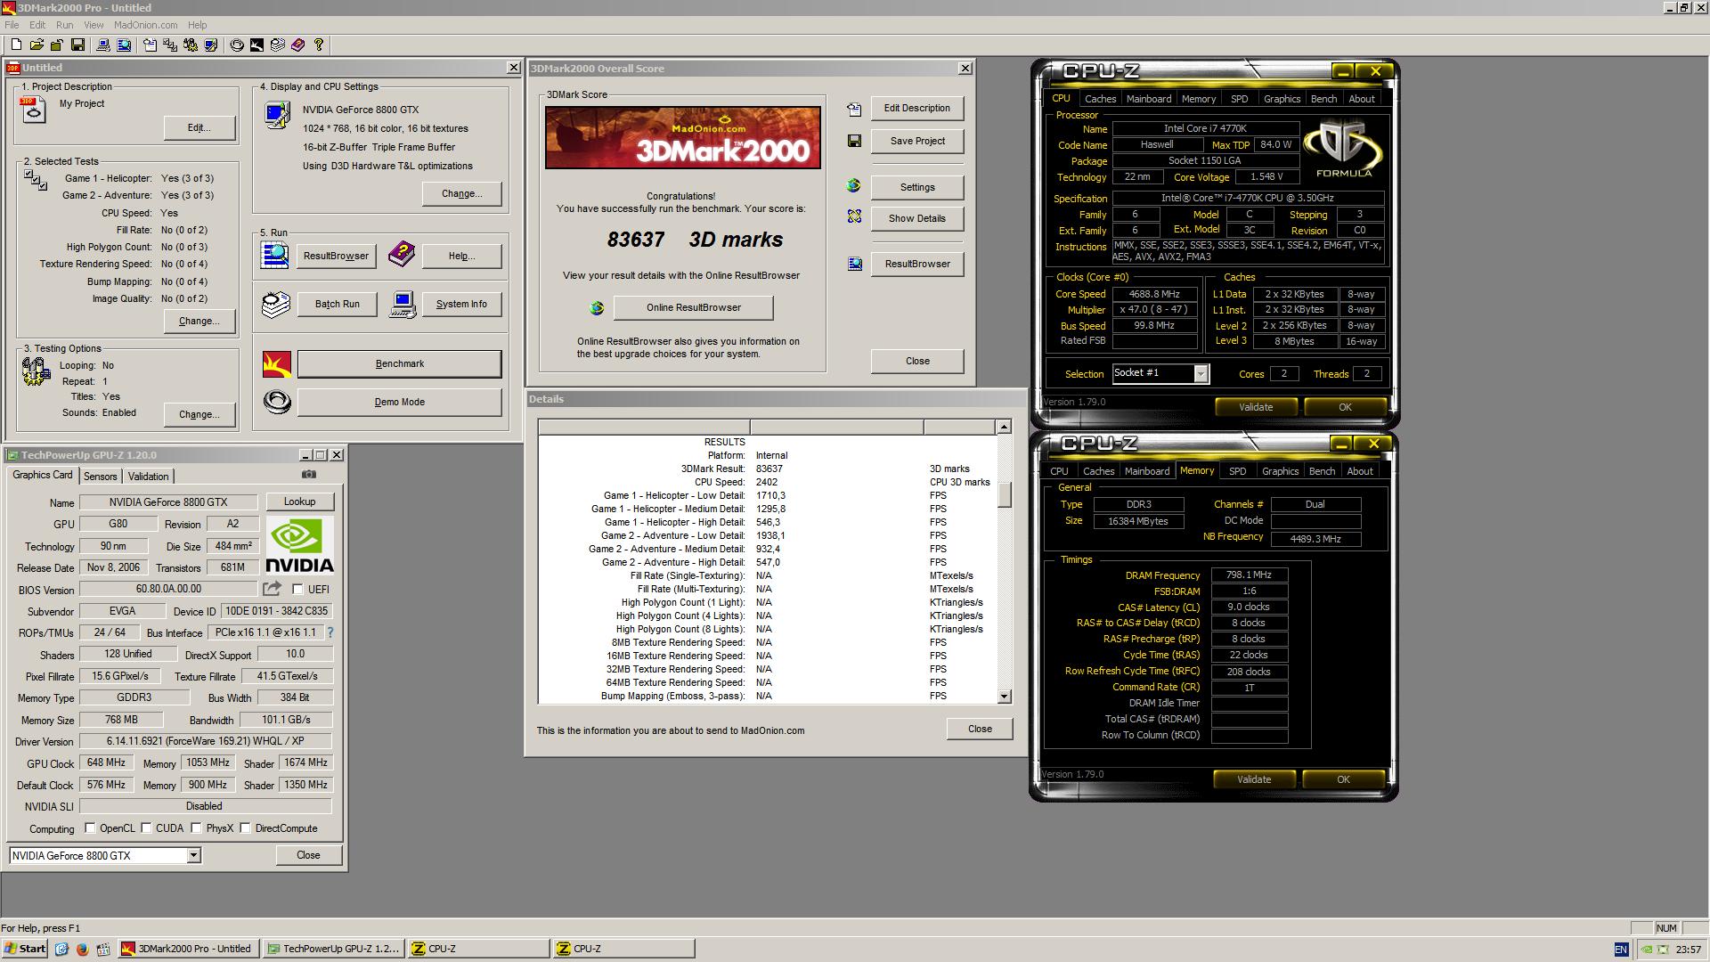Launch Firefox from the quick launch bar
This screenshot has height=962, width=1710.
(82, 949)
